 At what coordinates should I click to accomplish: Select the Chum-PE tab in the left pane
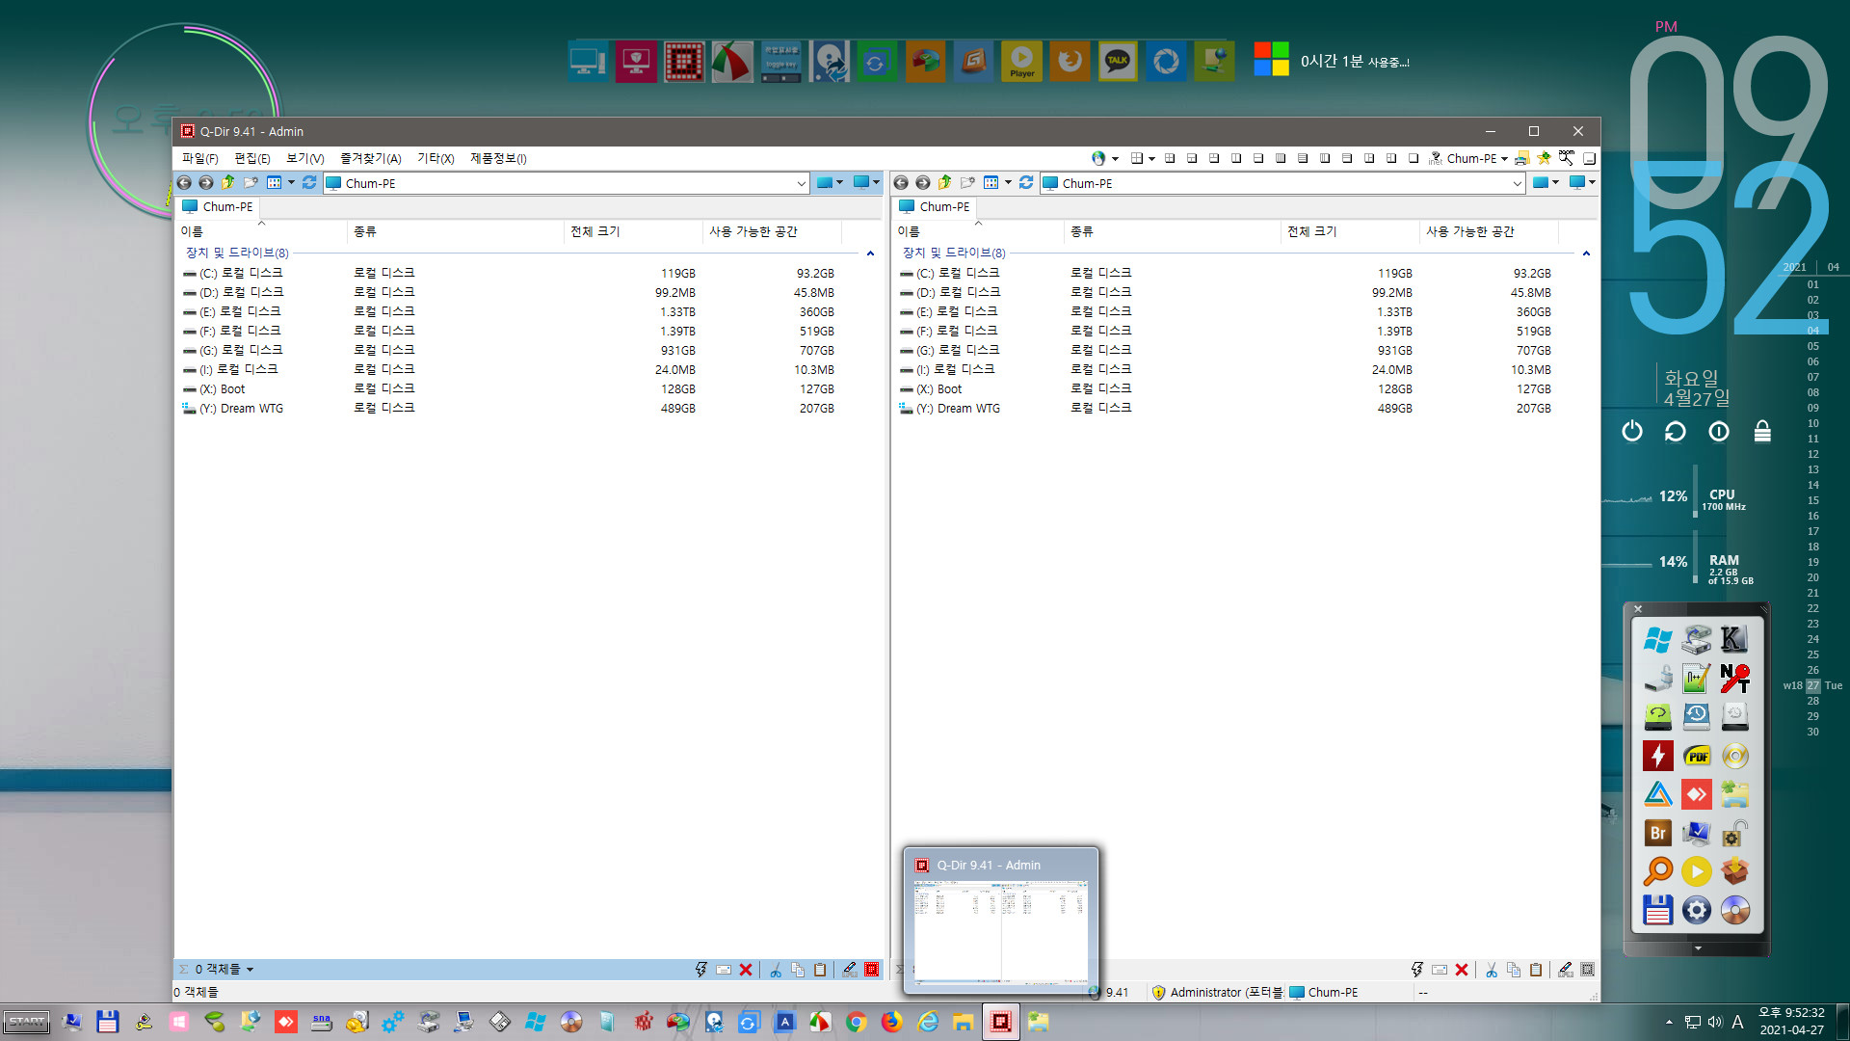218,206
